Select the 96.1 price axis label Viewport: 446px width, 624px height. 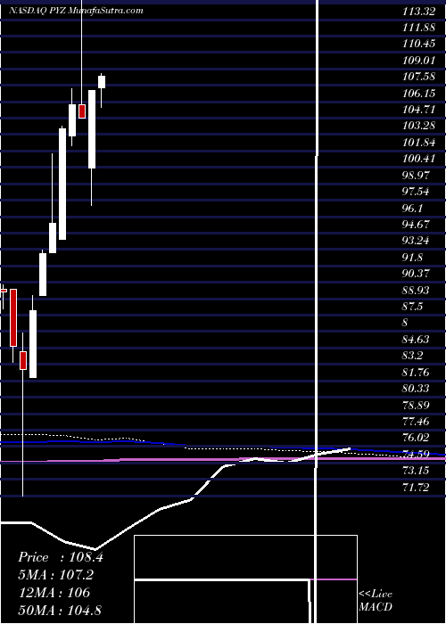[413, 209]
